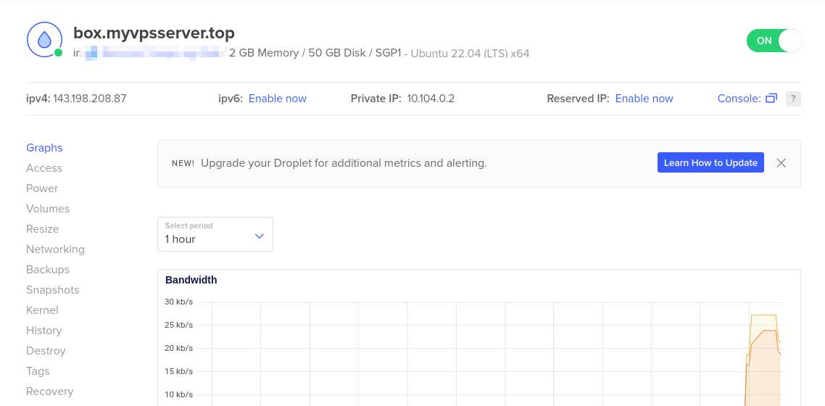Click the 15 kb/s axis label
Viewport: 825px width, 406px height.
[179, 371]
